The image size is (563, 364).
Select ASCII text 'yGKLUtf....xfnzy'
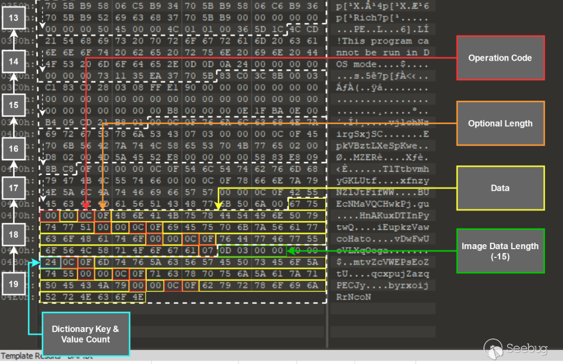click(x=382, y=181)
